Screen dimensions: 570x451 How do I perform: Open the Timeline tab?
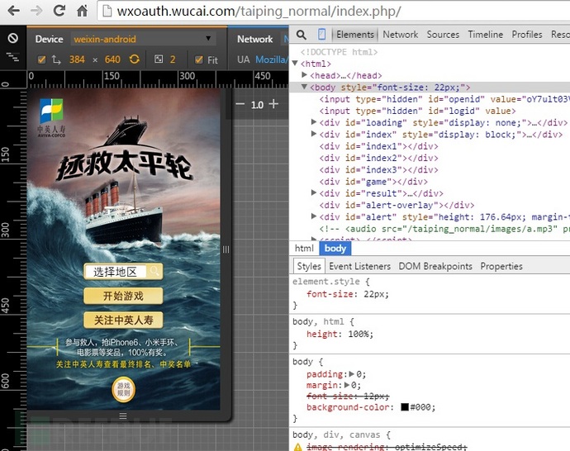[485, 35]
